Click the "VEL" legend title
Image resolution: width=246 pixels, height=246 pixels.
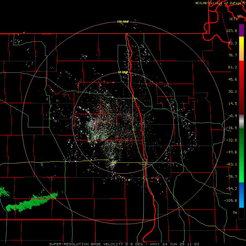[x=240, y=16]
